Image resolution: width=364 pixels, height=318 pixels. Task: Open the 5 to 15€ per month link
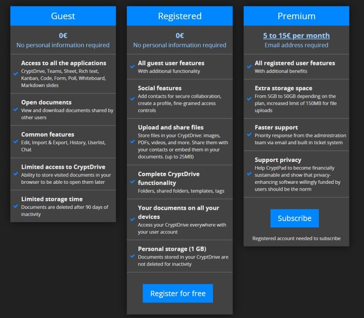pos(296,35)
